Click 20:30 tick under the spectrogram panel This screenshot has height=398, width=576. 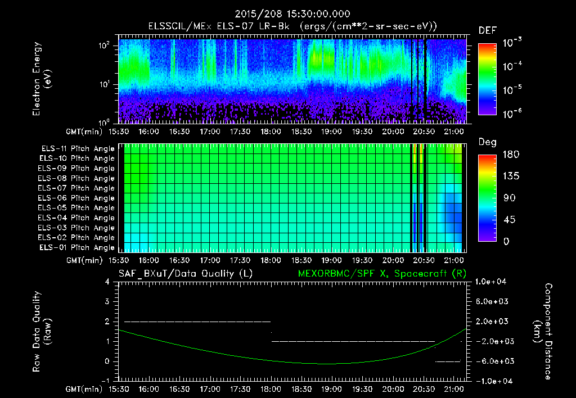[x=424, y=132]
